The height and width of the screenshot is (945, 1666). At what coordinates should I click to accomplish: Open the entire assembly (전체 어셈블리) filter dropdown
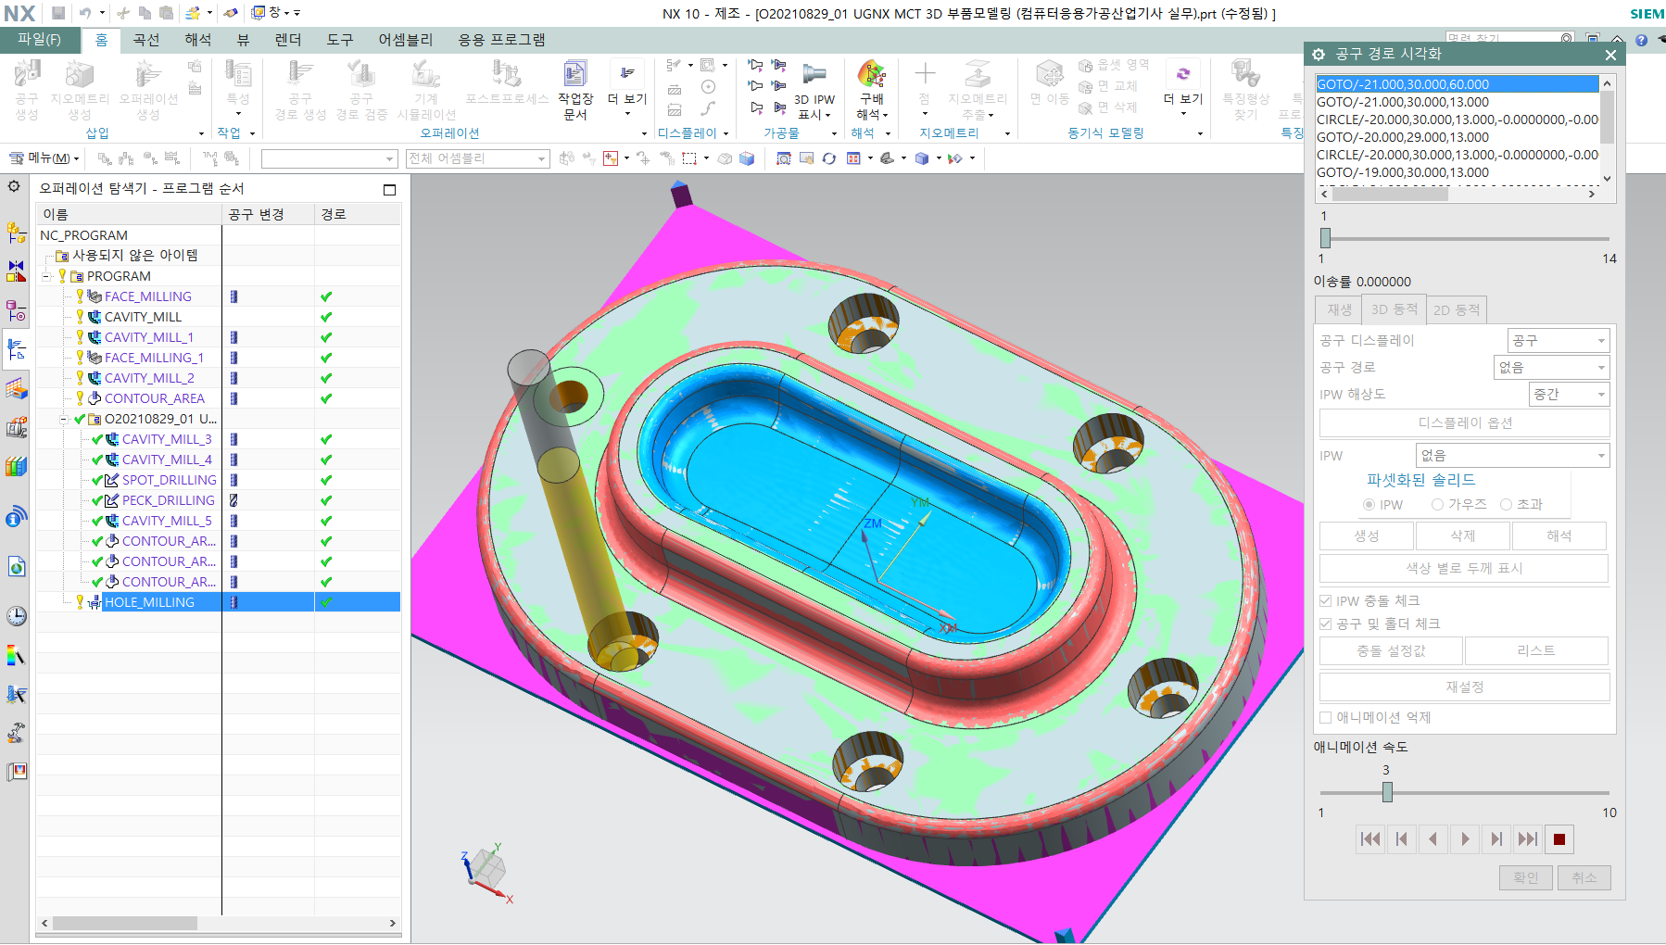tap(478, 158)
